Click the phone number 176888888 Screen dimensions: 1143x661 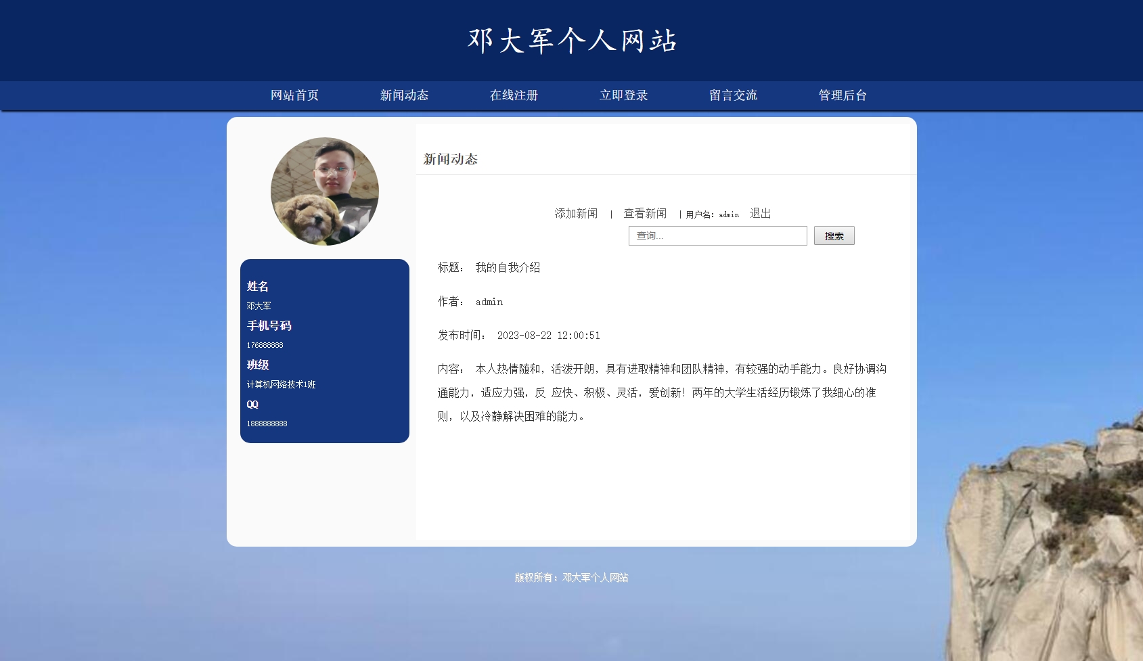pos(265,345)
